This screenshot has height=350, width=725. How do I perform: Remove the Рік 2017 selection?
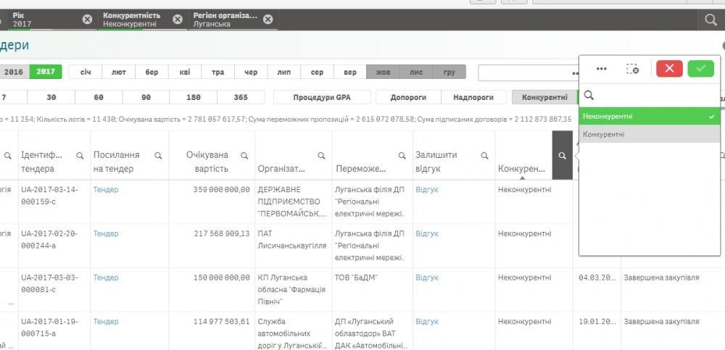87,20
